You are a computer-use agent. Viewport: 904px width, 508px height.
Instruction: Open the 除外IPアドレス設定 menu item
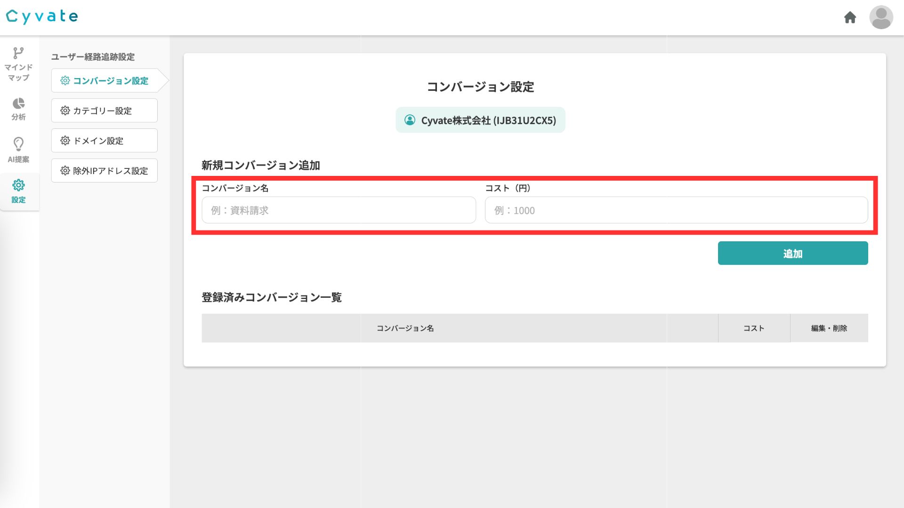[105, 171]
